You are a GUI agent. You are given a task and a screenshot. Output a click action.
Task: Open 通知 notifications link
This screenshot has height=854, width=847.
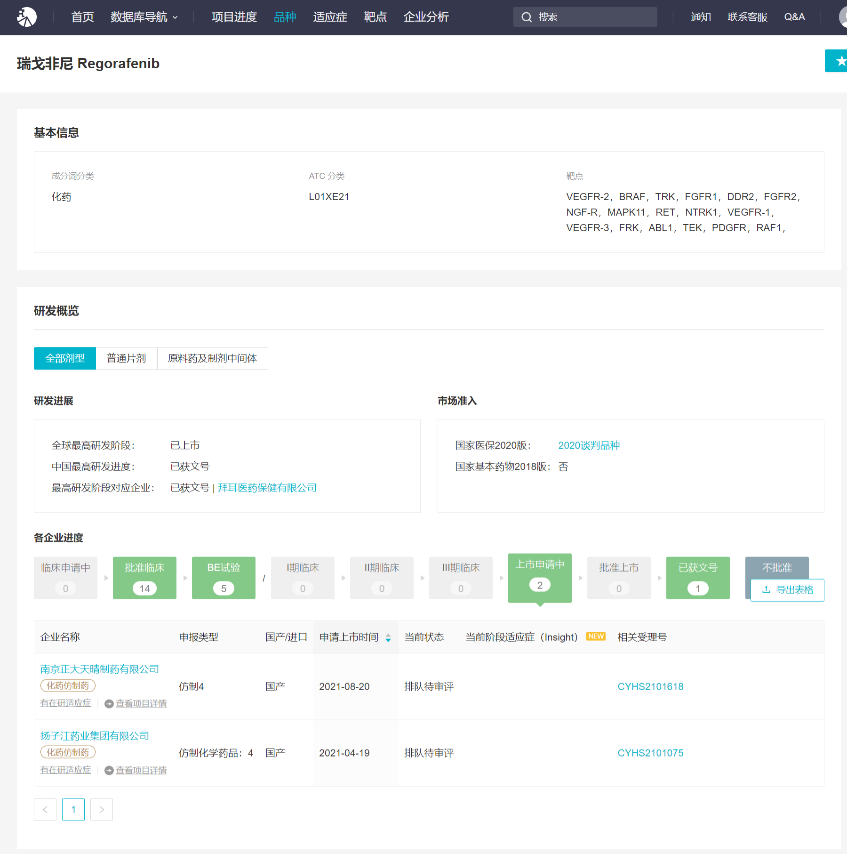pos(701,17)
